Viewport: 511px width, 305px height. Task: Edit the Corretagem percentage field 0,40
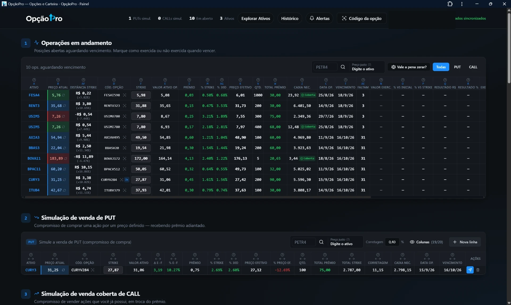click(392, 242)
